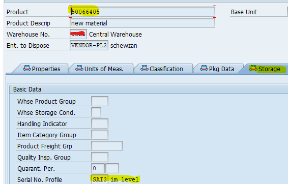This screenshot has width=288, height=184.
Task: Click the 'Base Unit' label
Action: [x=244, y=12]
